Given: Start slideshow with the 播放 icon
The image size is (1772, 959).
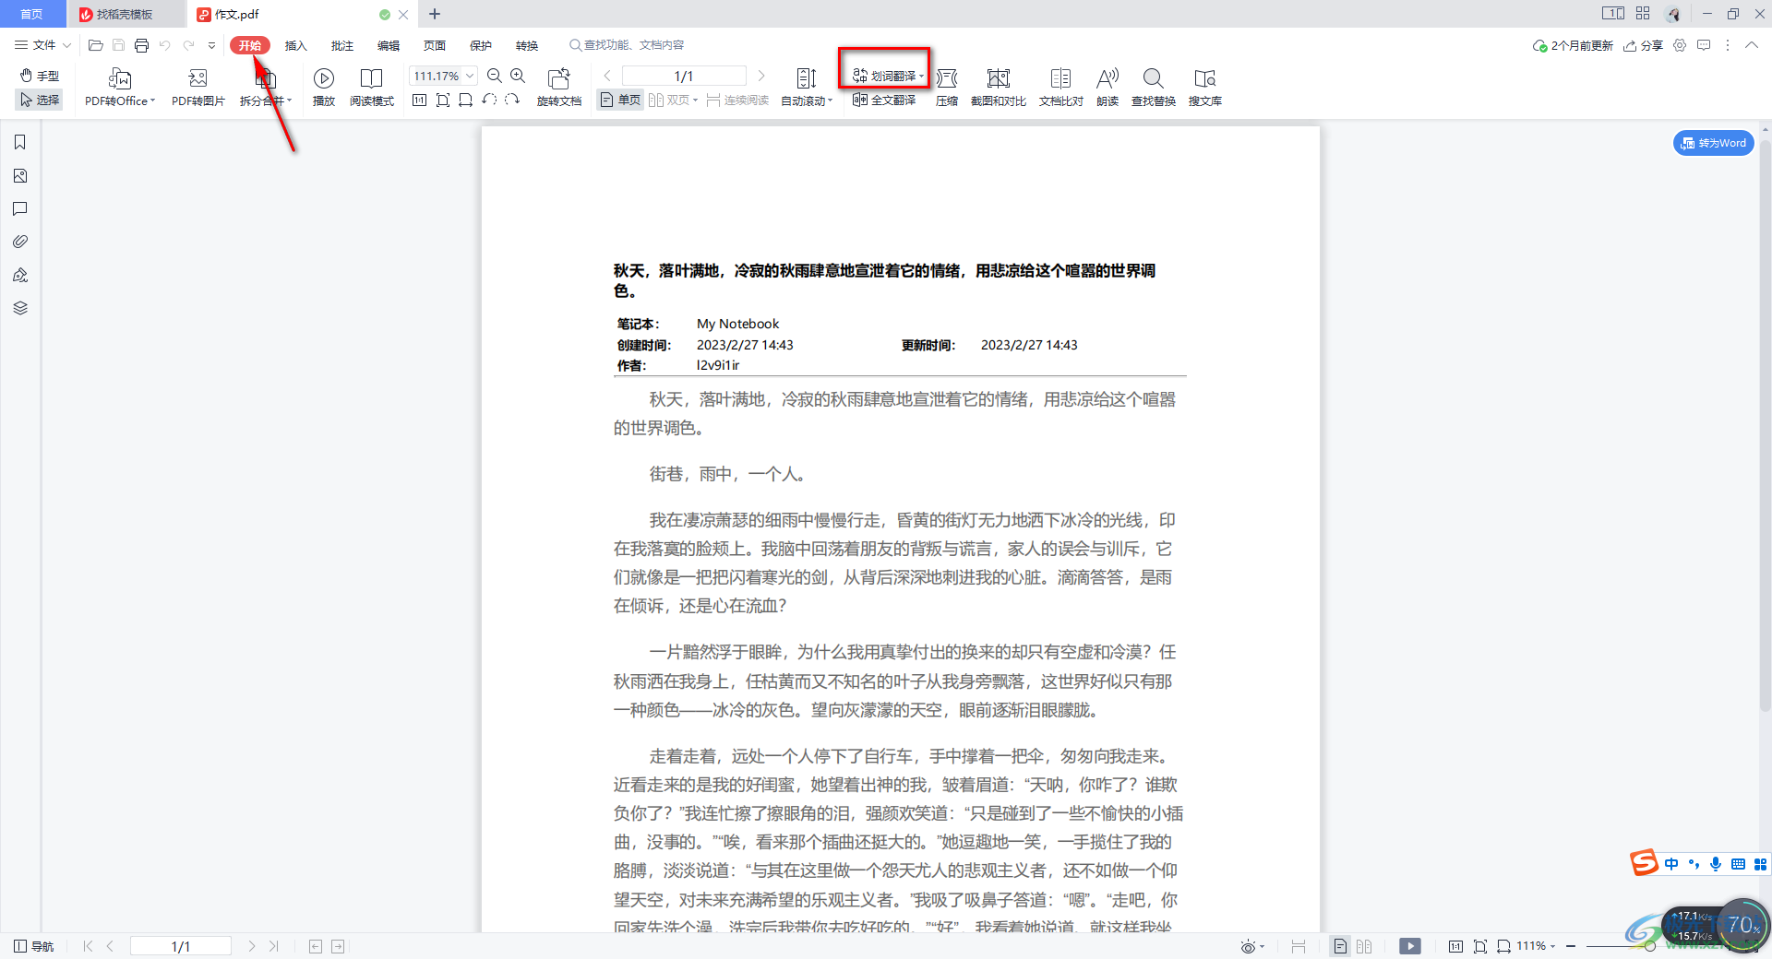Looking at the screenshot, I should [x=323, y=79].
